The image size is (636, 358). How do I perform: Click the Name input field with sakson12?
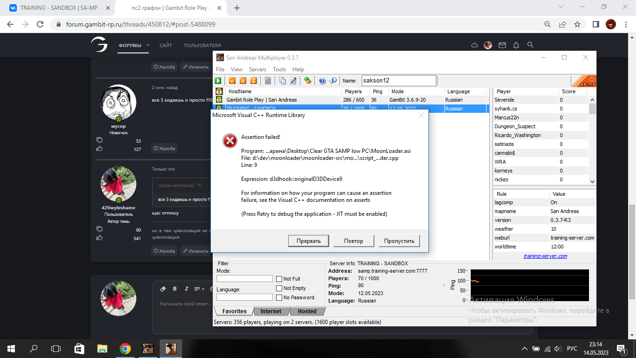pyautogui.click(x=398, y=81)
